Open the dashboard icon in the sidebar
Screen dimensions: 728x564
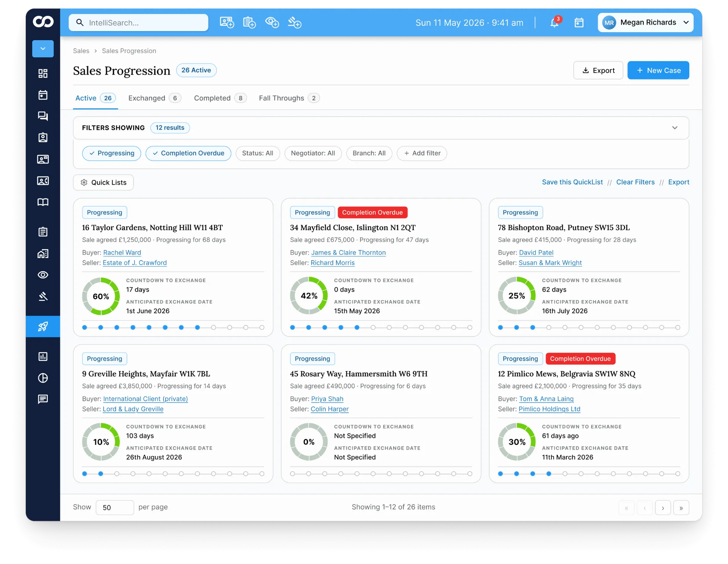pyautogui.click(x=43, y=73)
